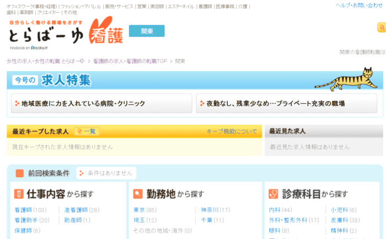Open the kept jobs 一覧 button
The width and height of the screenshot is (386, 239).
click(87, 131)
